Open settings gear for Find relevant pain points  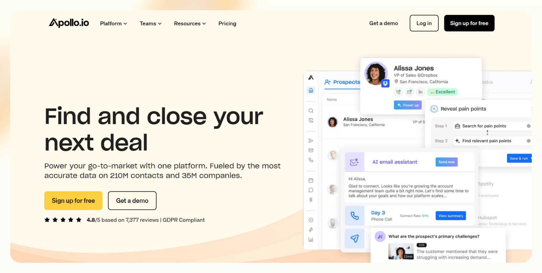tap(529, 141)
